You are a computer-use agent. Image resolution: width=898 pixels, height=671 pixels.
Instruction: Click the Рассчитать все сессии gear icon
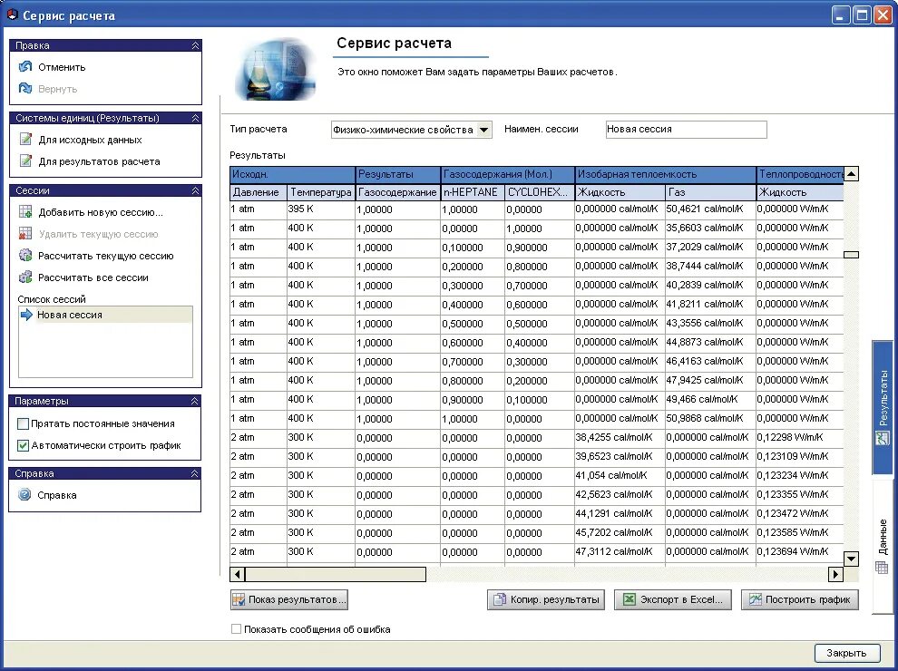pos(25,277)
